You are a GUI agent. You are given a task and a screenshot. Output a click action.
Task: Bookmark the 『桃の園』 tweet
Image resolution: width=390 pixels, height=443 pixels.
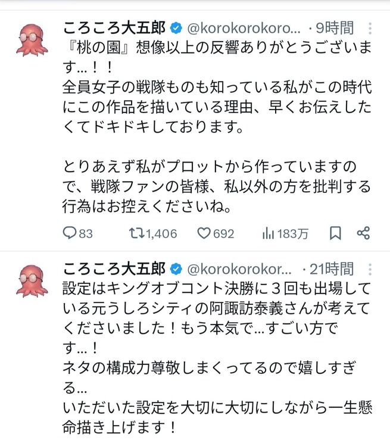tap(335, 233)
